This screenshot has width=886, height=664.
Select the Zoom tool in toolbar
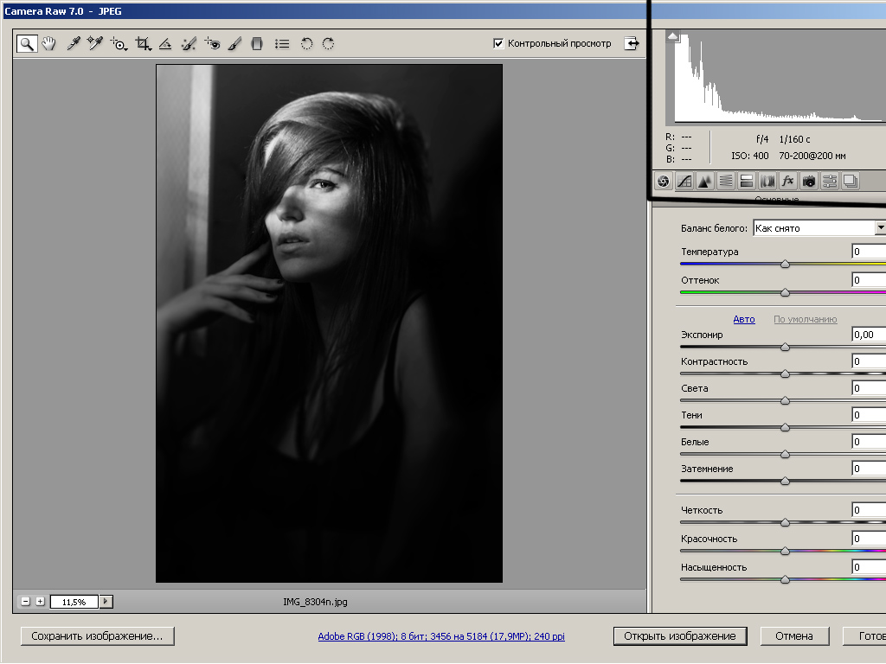coord(27,43)
